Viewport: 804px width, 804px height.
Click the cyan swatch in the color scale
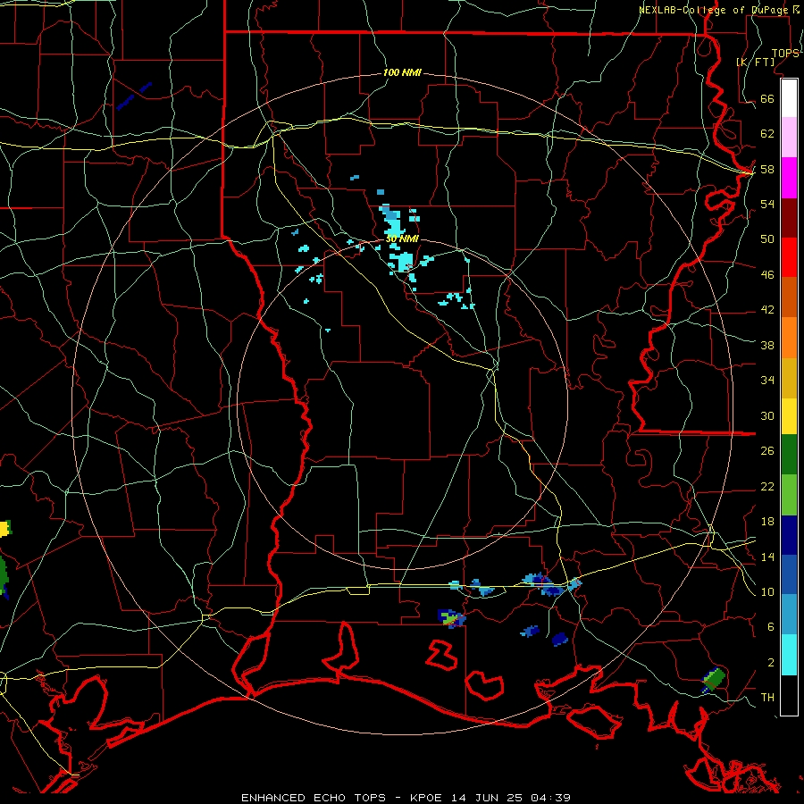coord(789,655)
